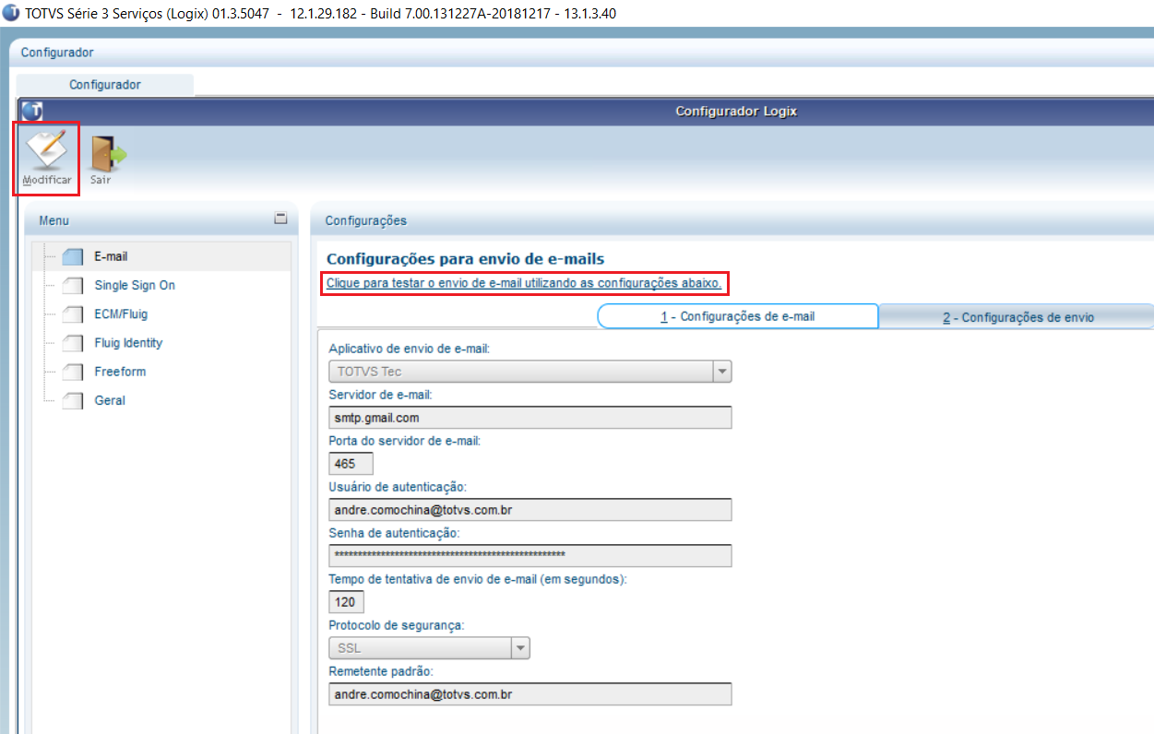Click the Fluig Identity tree icon

(73, 344)
